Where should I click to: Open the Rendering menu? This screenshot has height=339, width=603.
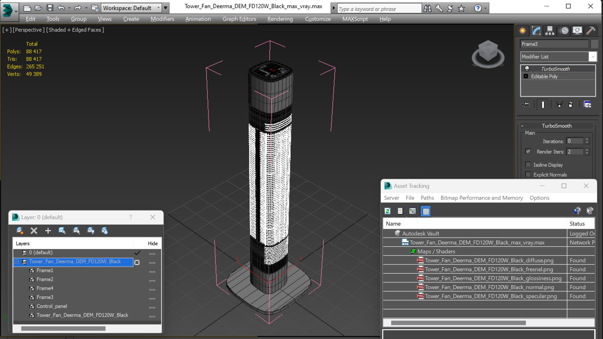(280, 19)
